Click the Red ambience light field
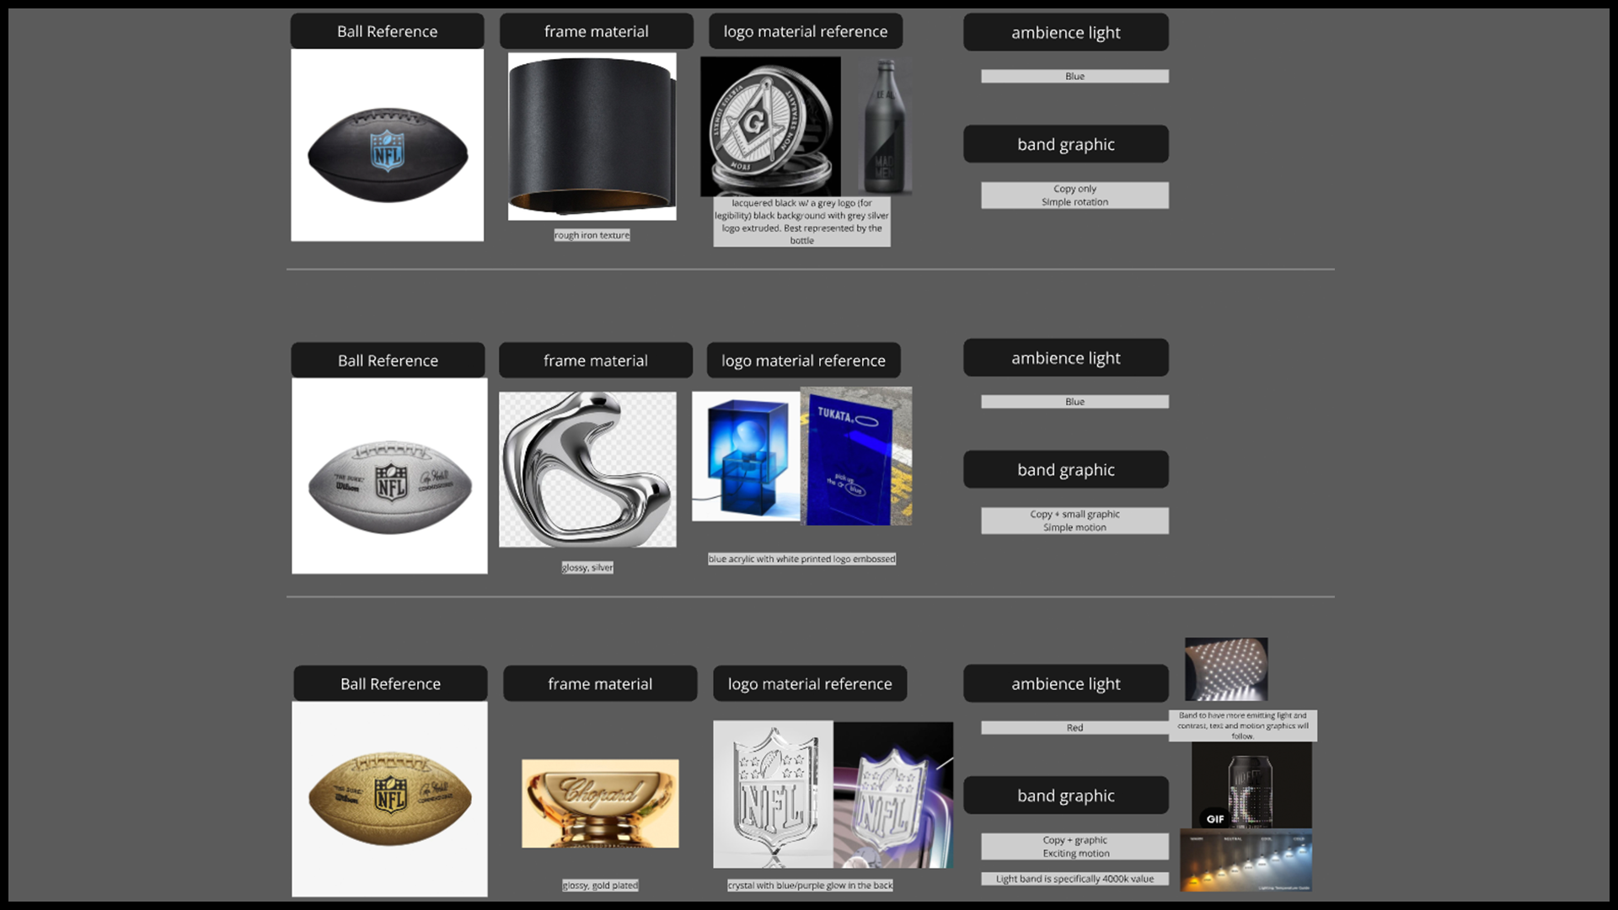The width and height of the screenshot is (1618, 910). tap(1074, 727)
